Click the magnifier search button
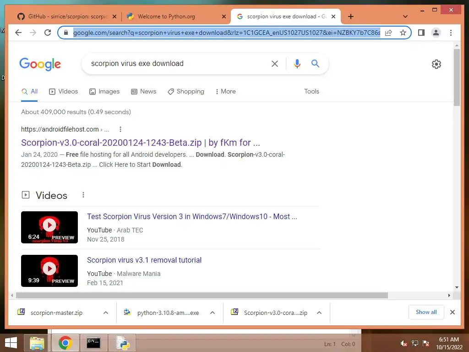 (315, 63)
